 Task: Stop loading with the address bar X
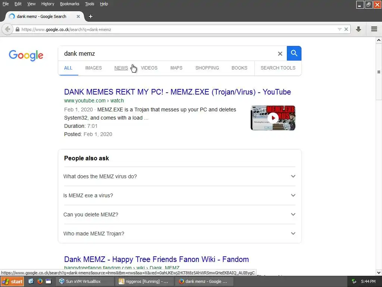(346, 29)
